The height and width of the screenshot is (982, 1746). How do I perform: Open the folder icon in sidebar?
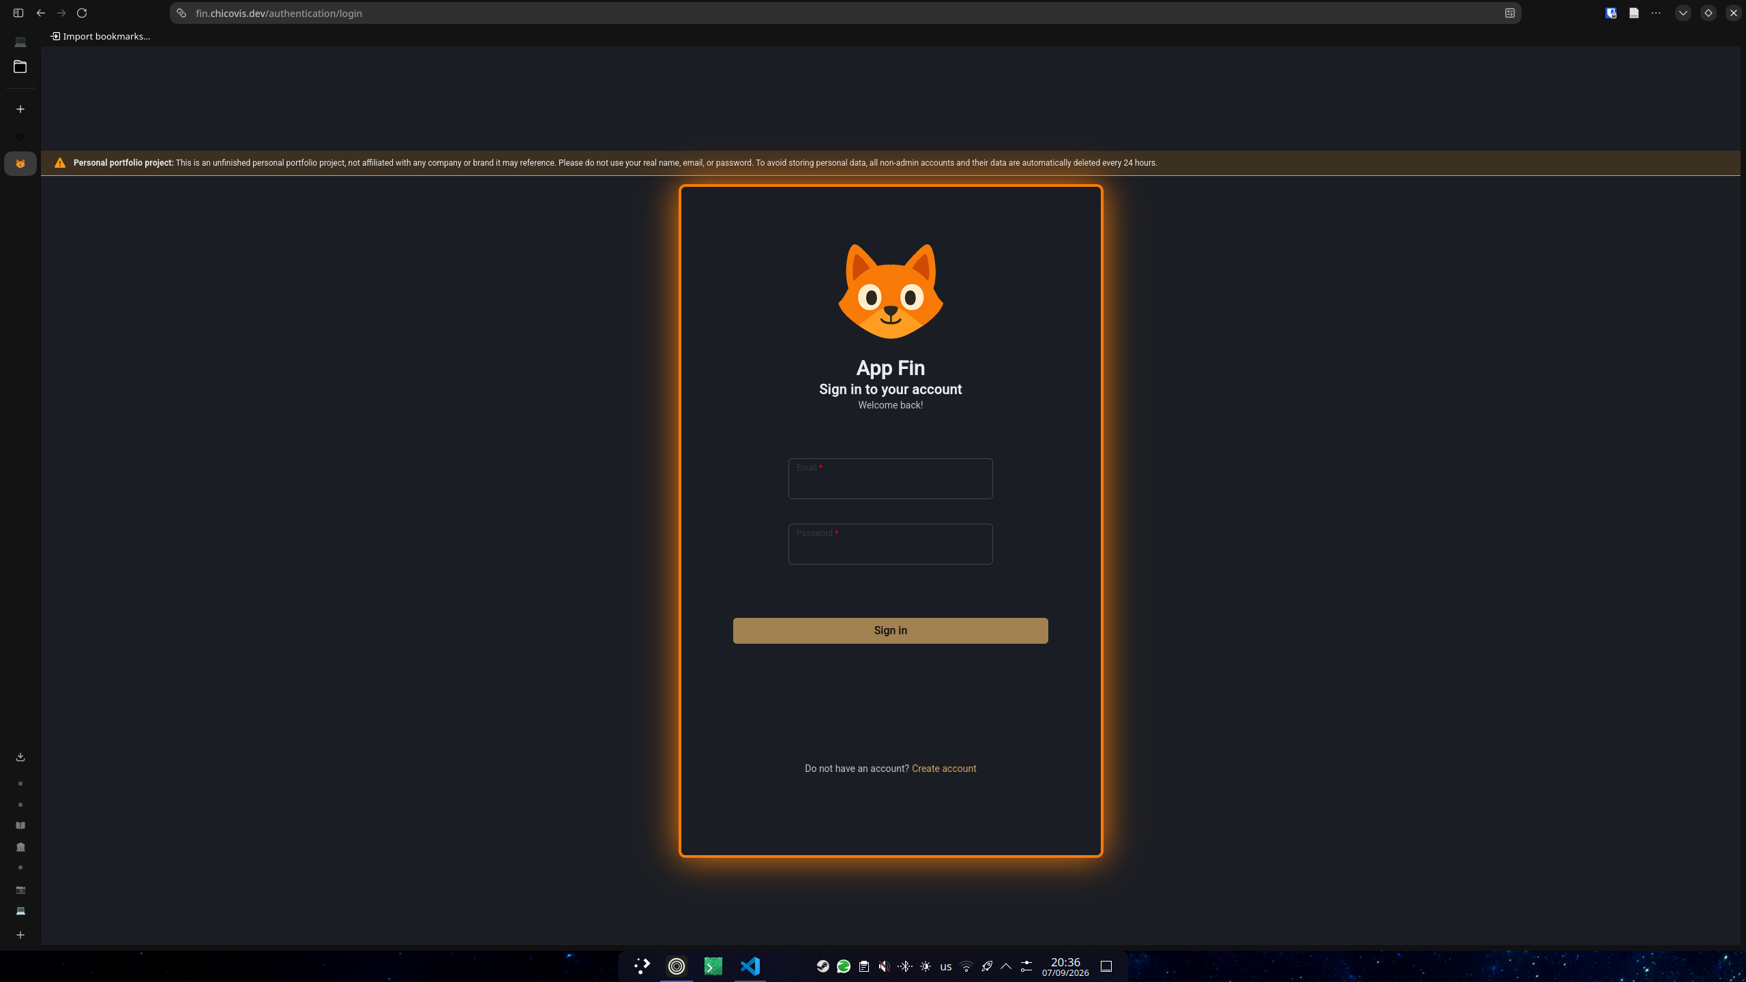coord(20,67)
